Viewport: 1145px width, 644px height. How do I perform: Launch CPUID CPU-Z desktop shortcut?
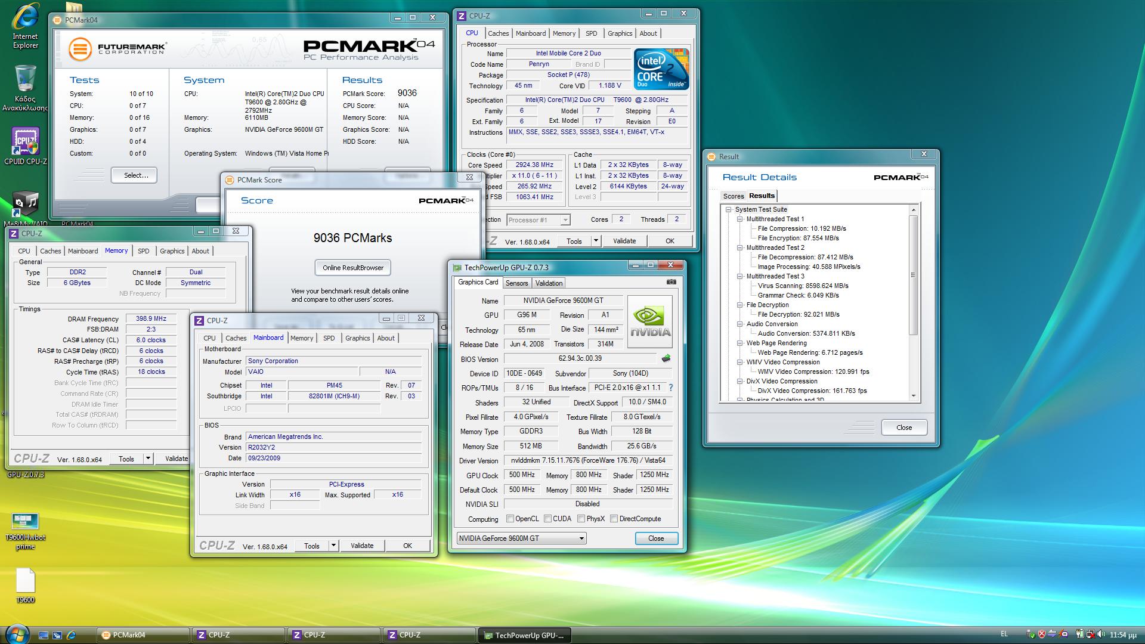coord(25,146)
